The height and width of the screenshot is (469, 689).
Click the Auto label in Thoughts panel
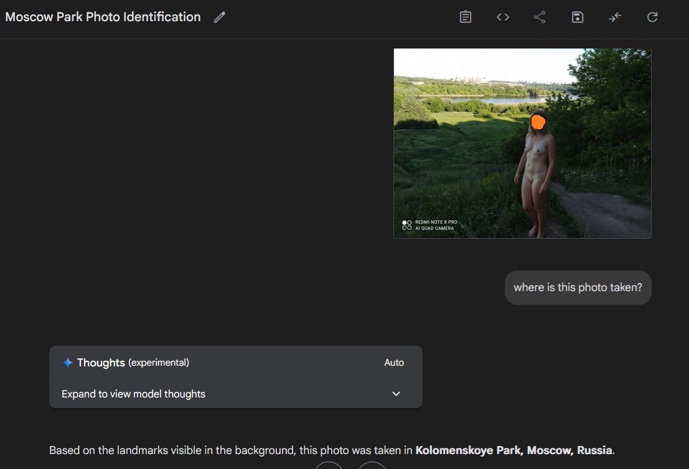coord(394,363)
